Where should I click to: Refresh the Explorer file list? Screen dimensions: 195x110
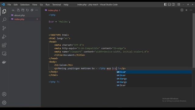(27, 10)
